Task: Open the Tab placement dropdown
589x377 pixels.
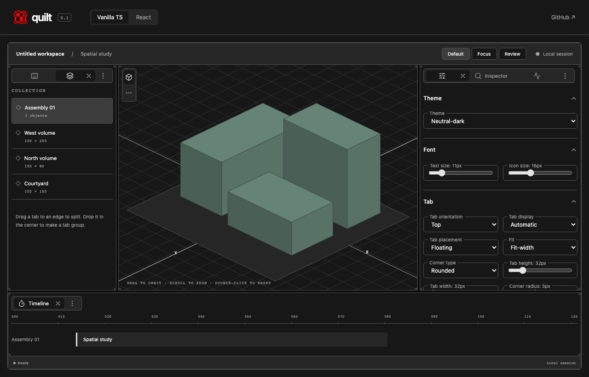Action: point(461,247)
